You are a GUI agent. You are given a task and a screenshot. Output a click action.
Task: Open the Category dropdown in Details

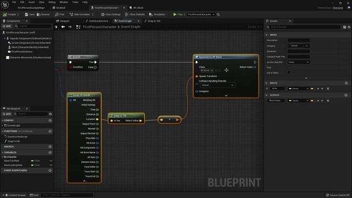pyautogui.click(x=299, y=46)
